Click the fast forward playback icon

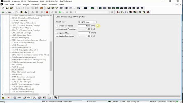tap(67, 12)
